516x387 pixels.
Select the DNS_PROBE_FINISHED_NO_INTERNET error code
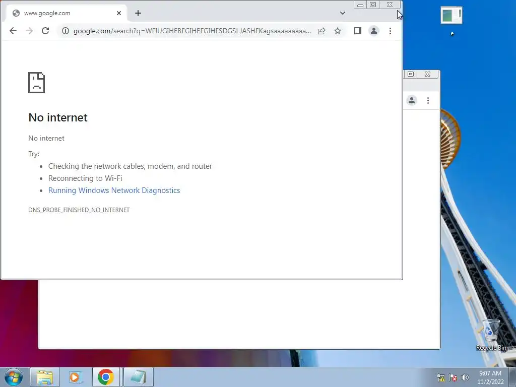tap(79, 210)
